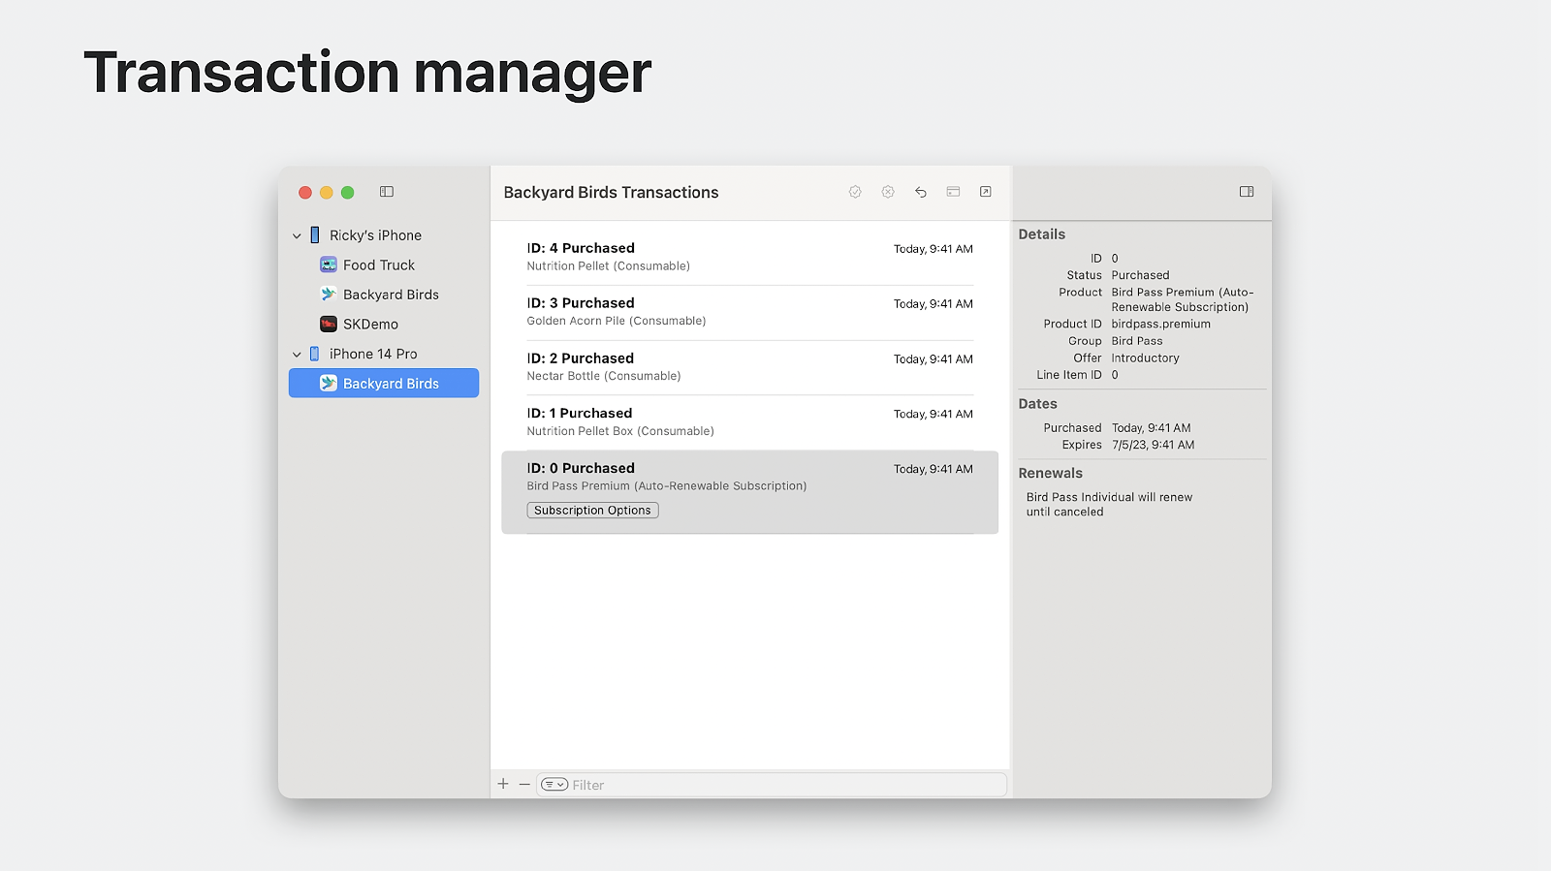Screen dimensions: 1551x871
Task: Click the yellow minimize window button
Action: (327, 193)
